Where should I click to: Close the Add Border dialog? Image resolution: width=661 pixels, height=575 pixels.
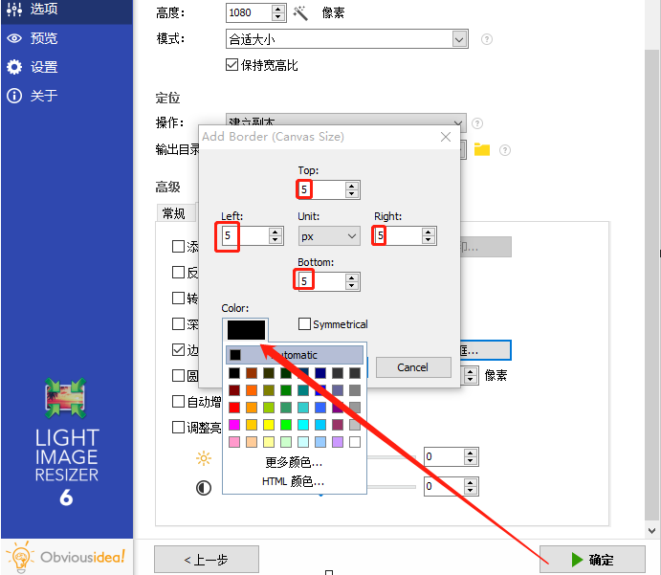pyautogui.click(x=446, y=137)
